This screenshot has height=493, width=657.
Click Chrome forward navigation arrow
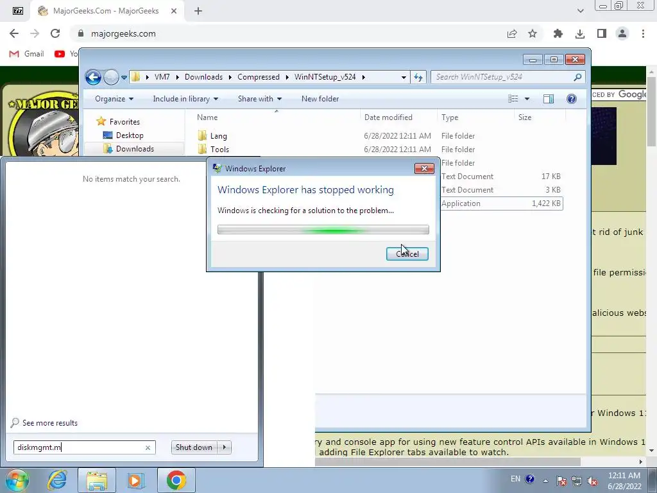(x=35, y=33)
